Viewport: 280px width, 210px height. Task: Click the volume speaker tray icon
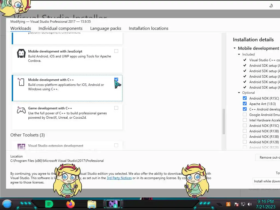pos(250,204)
